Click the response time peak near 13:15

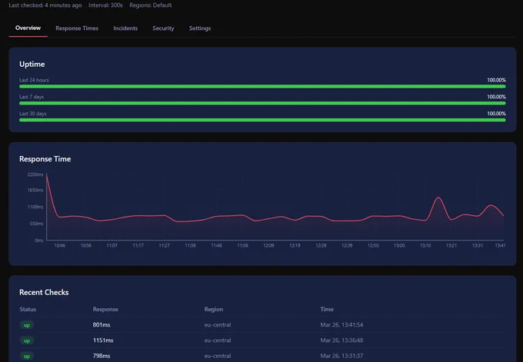tap(438, 198)
